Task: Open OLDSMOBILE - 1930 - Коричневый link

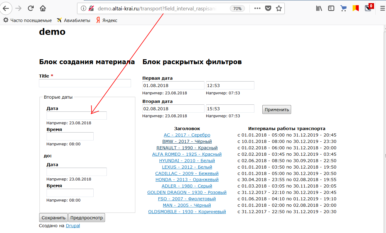Action: tap(187, 212)
